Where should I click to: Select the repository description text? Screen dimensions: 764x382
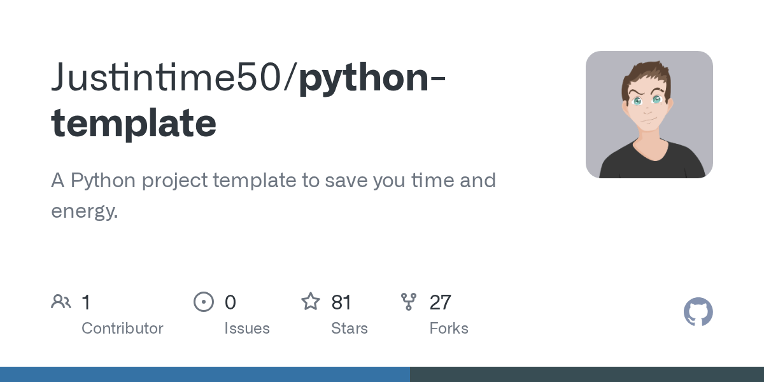[273, 195]
